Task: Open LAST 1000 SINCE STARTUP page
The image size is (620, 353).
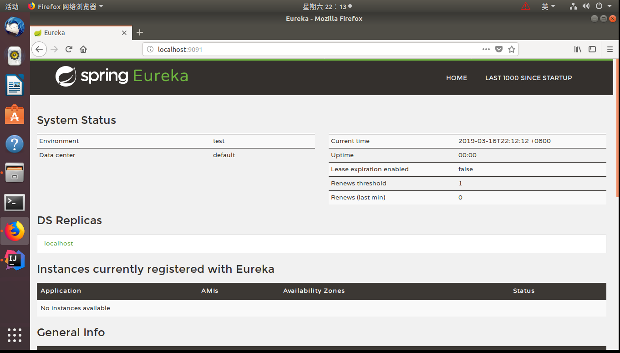Action: point(529,78)
